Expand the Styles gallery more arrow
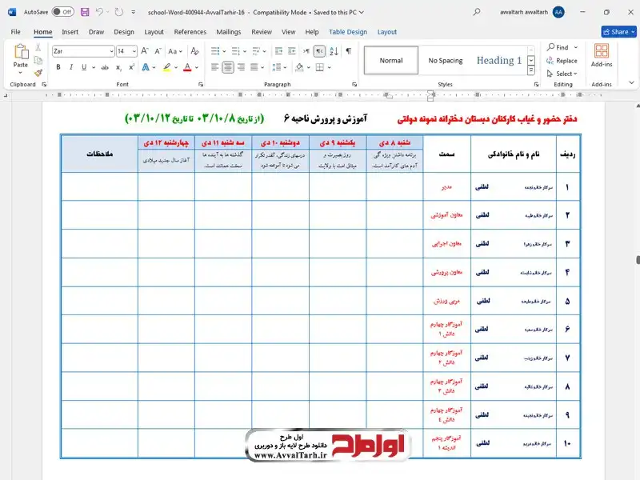Screen dimensions: 640x480 tap(531, 70)
